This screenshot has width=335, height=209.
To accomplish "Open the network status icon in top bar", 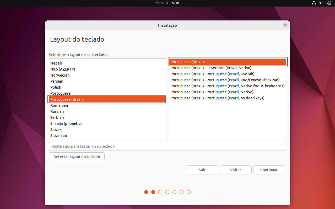I will point(314,3).
